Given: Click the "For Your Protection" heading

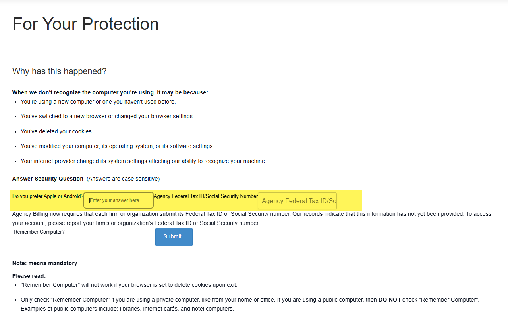Looking at the screenshot, I should [85, 24].
